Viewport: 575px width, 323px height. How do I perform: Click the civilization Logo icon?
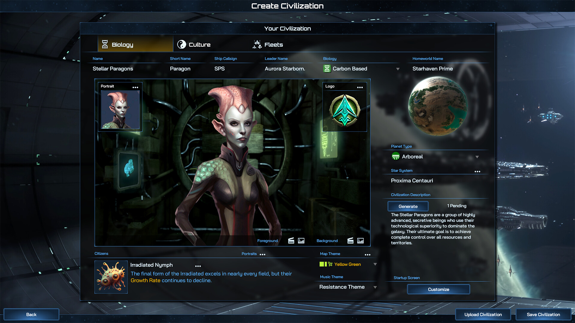pyautogui.click(x=345, y=111)
